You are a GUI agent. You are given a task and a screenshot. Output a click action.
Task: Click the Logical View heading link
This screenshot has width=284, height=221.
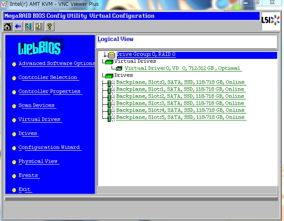115,39
